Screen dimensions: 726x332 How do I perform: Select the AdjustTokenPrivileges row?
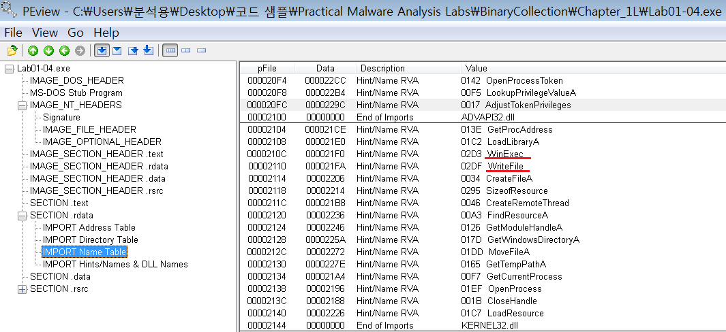pos(483,105)
